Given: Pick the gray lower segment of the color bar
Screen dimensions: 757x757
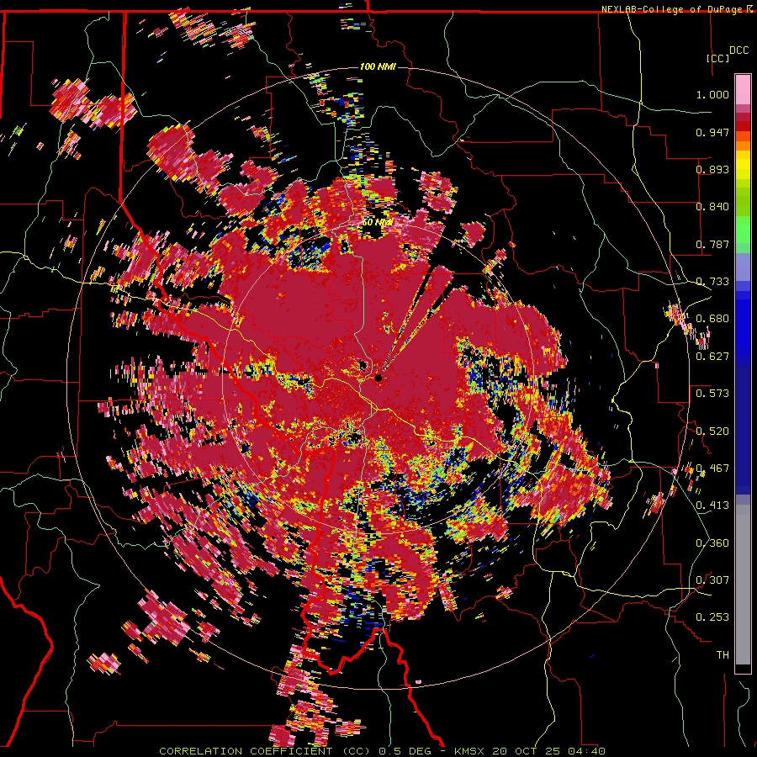Looking at the screenshot, I should coord(743,585).
